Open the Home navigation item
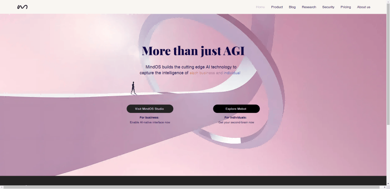The width and height of the screenshot is (390, 189). [260, 7]
